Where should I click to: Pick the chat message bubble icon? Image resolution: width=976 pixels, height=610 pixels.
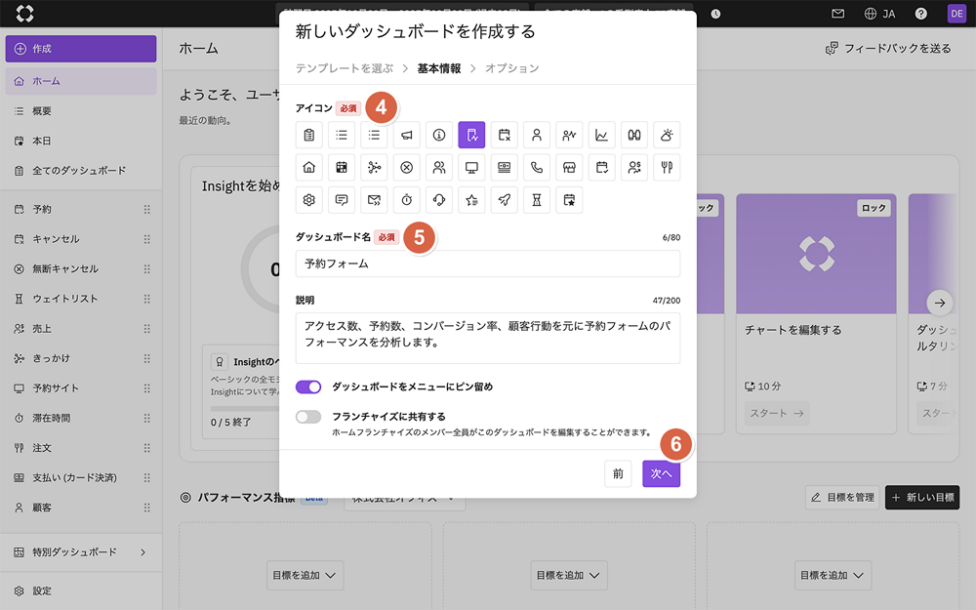tap(342, 200)
